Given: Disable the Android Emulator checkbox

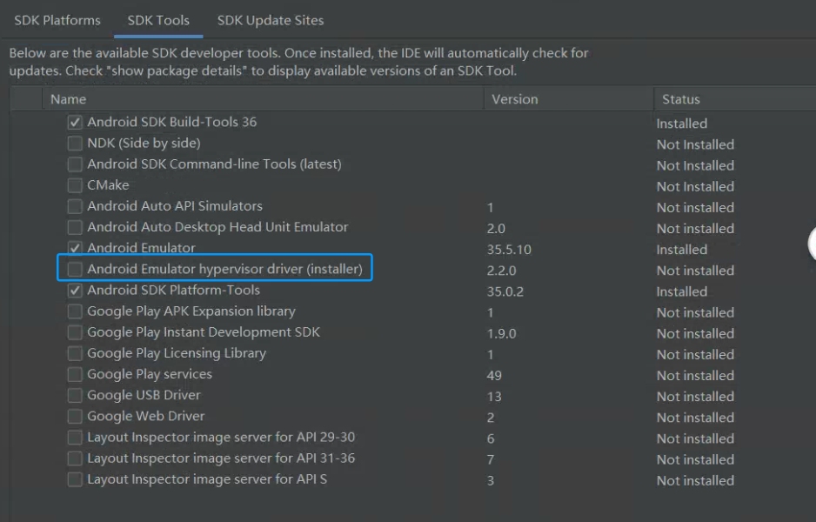Looking at the screenshot, I should [75, 248].
